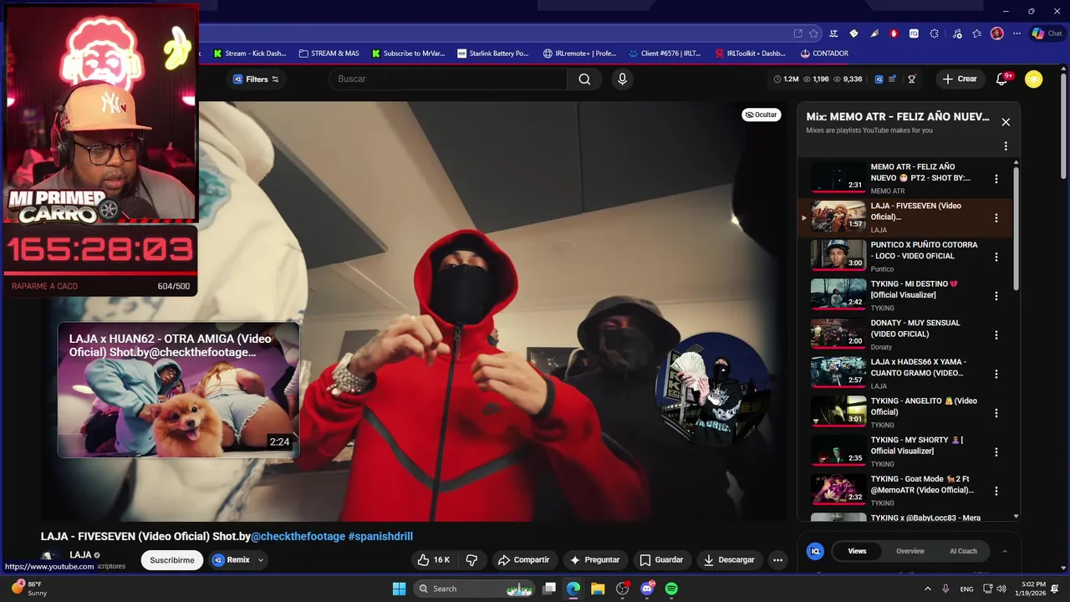1070x602 pixels.
Task: Open the @checkthefootage link in title
Action: (298, 536)
